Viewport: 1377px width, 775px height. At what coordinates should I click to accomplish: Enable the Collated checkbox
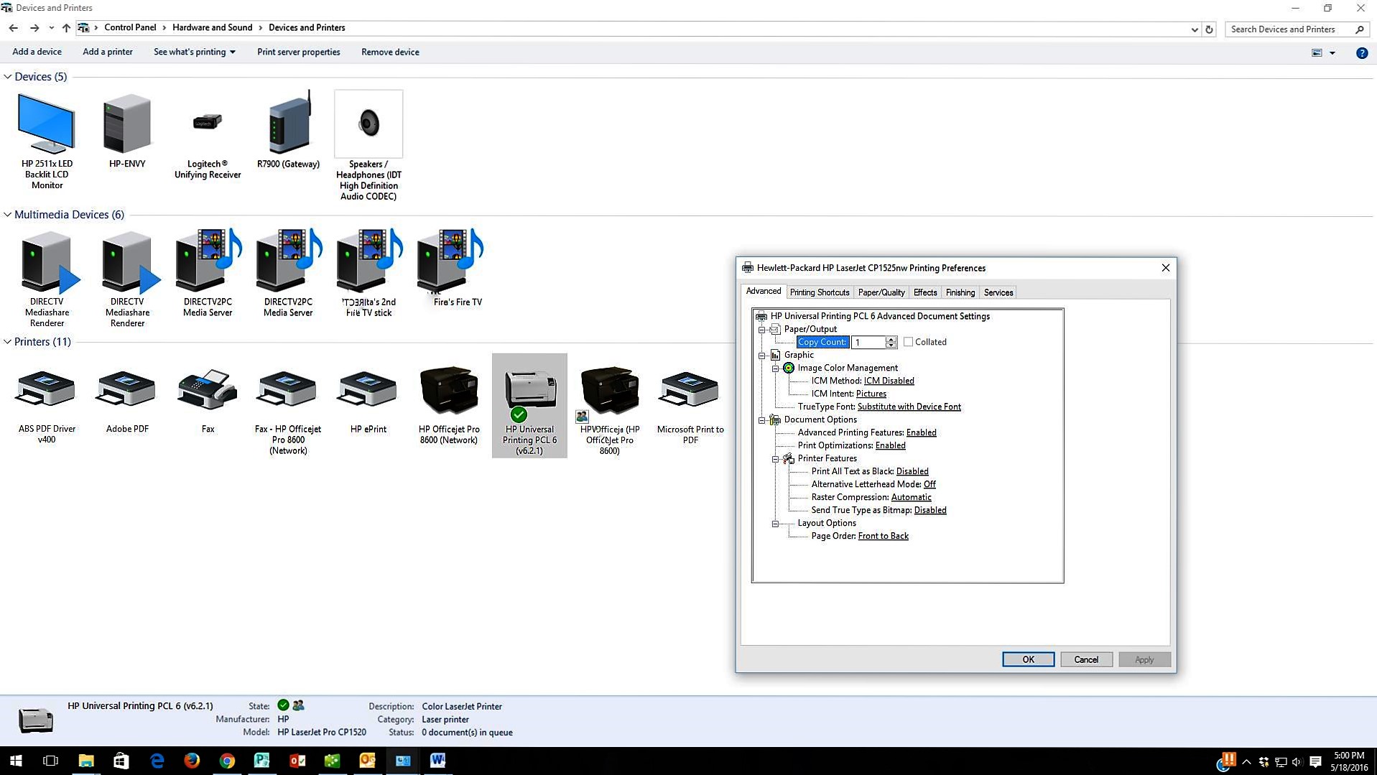tap(908, 342)
